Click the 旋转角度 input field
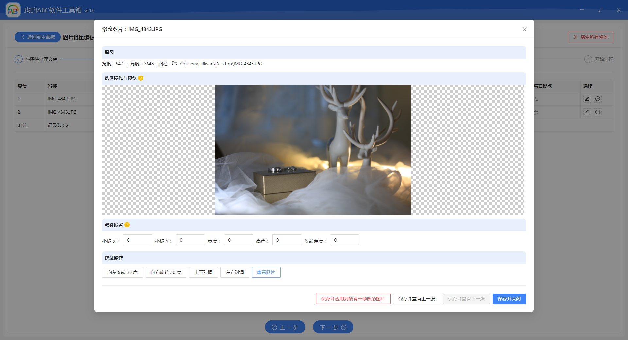The height and width of the screenshot is (340, 628). [x=344, y=240]
